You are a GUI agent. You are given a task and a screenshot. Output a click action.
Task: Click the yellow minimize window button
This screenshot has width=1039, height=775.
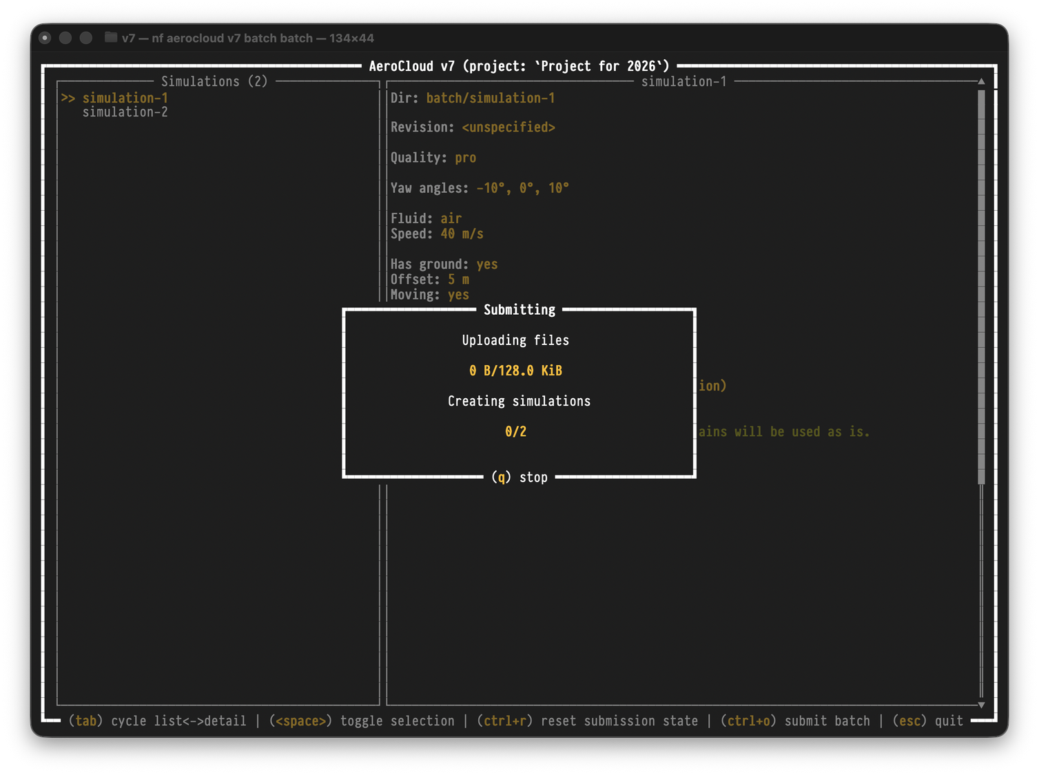[x=65, y=38]
